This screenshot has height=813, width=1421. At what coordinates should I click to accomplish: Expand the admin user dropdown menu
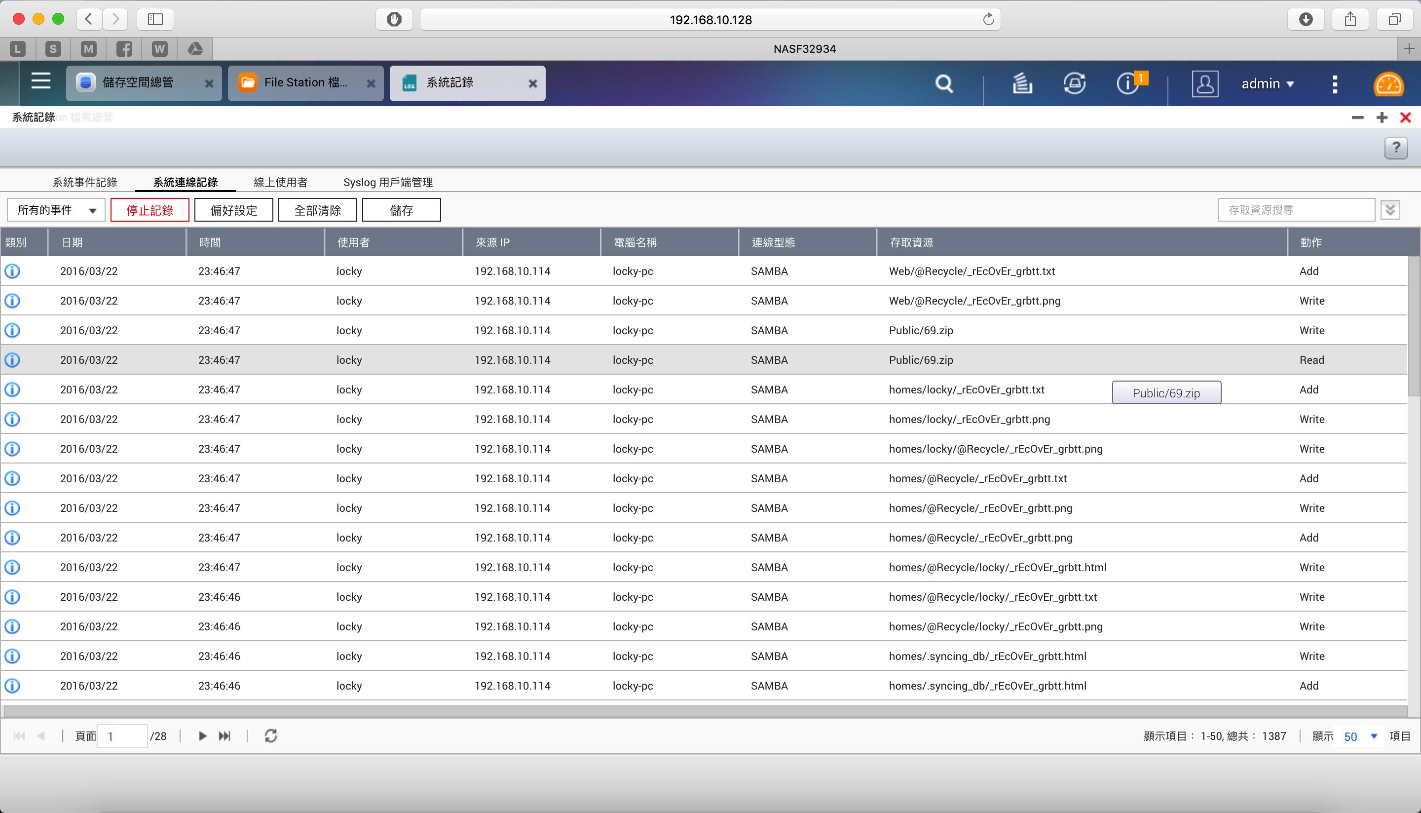1267,84
